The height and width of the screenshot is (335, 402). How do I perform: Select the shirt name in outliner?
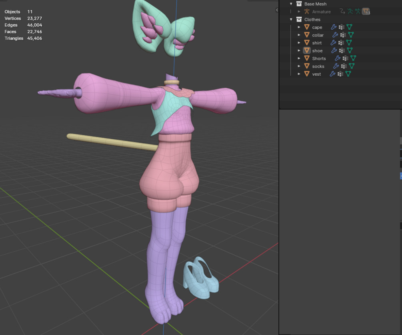pyautogui.click(x=317, y=43)
